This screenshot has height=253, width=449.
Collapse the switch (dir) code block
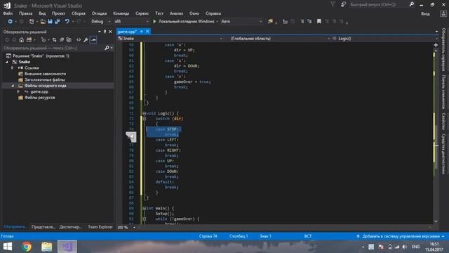[x=144, y=119]
